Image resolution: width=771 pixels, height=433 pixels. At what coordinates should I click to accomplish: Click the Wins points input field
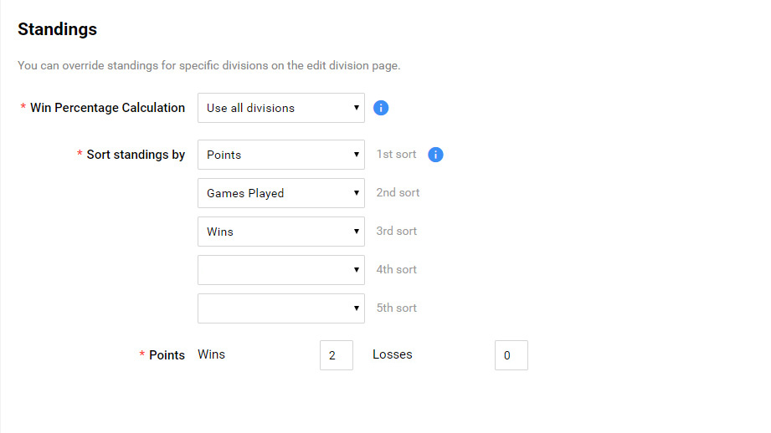point(336,355)
